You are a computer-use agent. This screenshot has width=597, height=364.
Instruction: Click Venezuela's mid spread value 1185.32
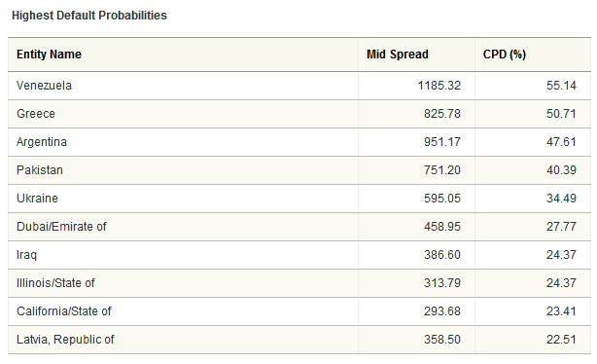tap(439, 86)
